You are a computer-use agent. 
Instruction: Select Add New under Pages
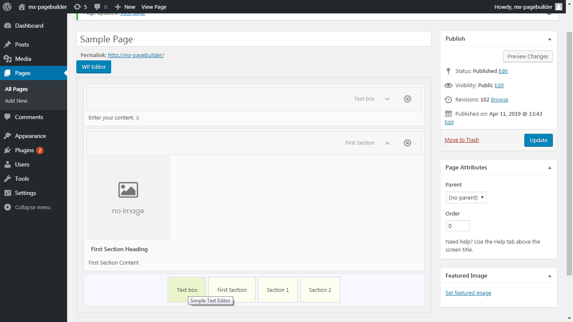[16, 101]
